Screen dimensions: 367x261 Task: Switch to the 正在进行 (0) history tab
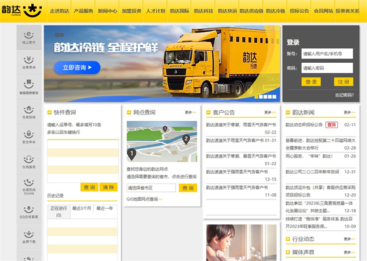pyautogui.click(x=59, y=212)
